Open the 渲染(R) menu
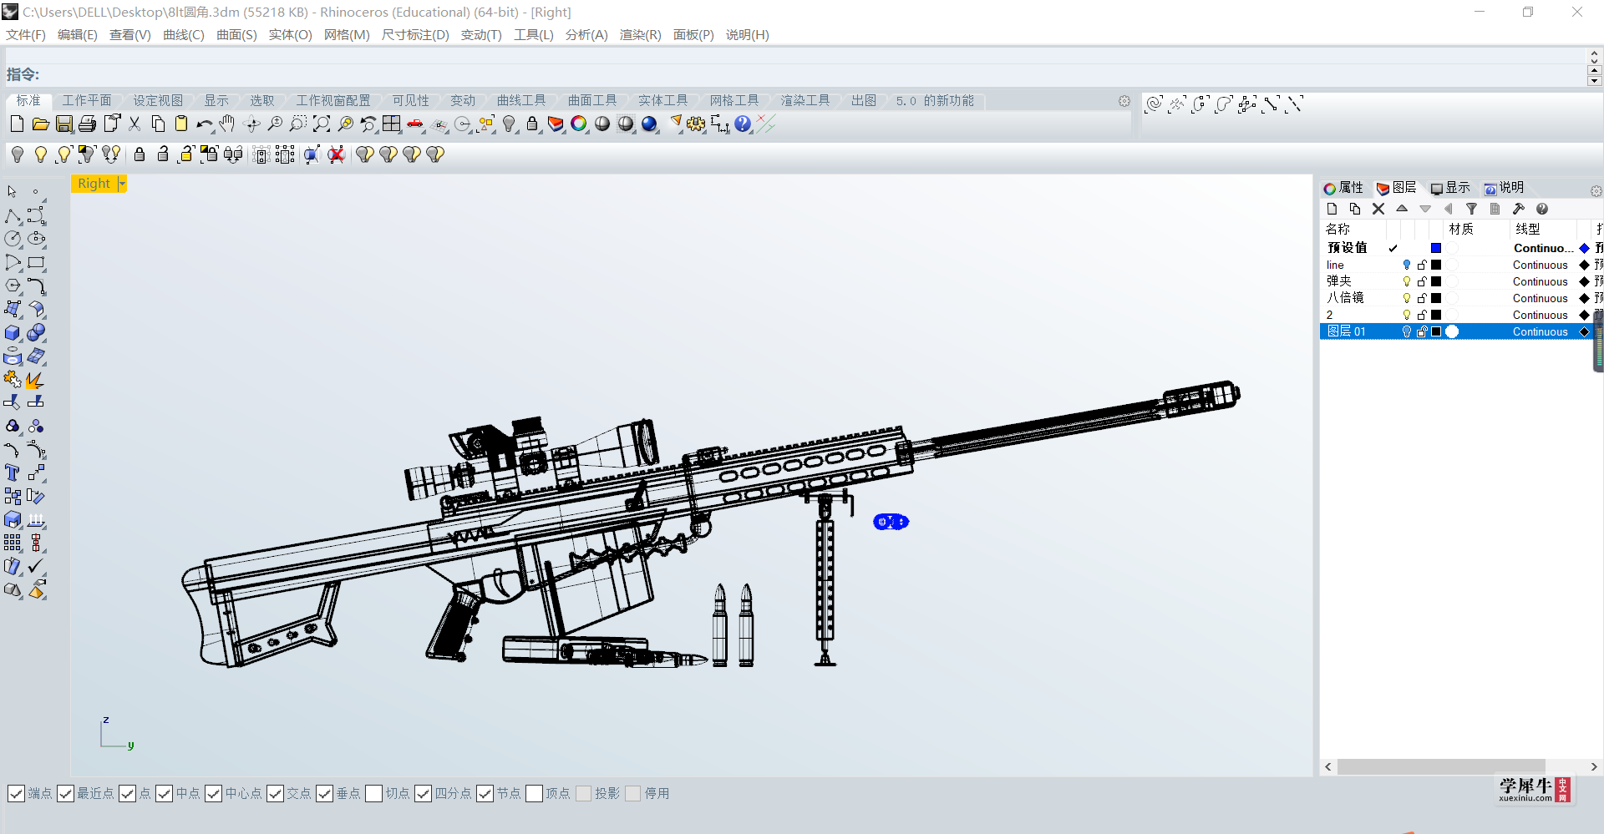The image size is (1604, 834). [x=641, y=35]
